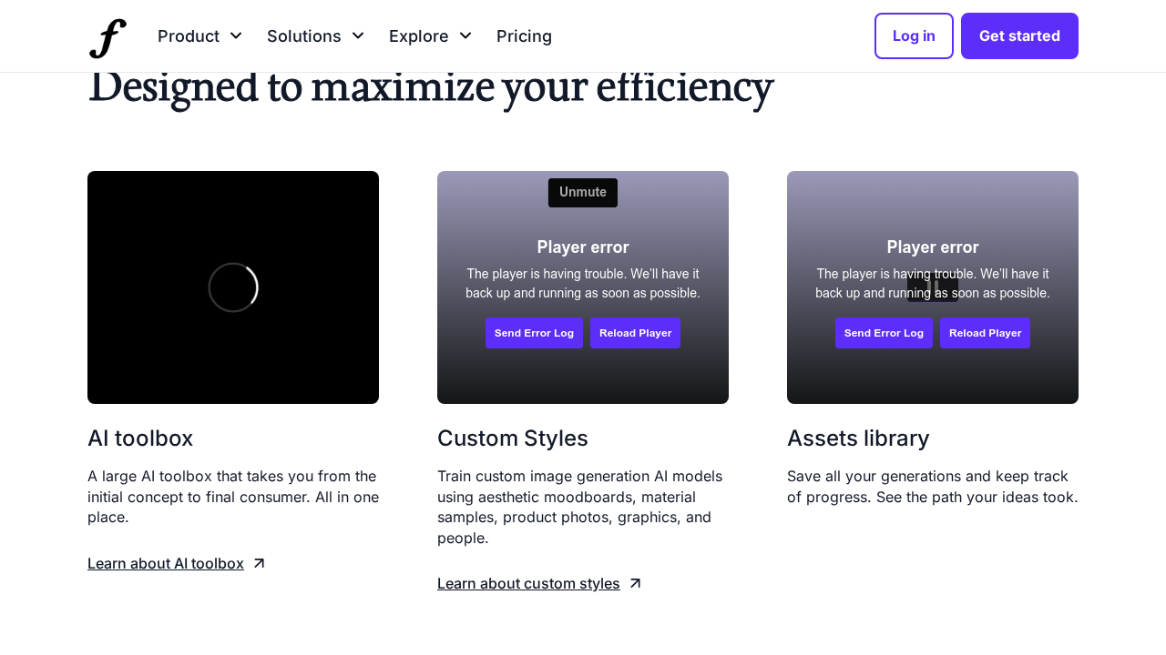The width and height of the screenshot is (1166, 655).
Task: Open the Pricing page
Action: (x=524, y=36)
